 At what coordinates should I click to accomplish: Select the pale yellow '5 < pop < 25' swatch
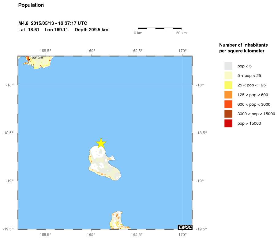[228, 75]
